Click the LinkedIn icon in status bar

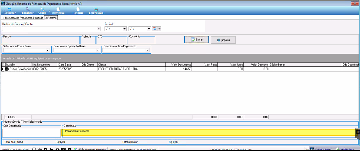52,149
